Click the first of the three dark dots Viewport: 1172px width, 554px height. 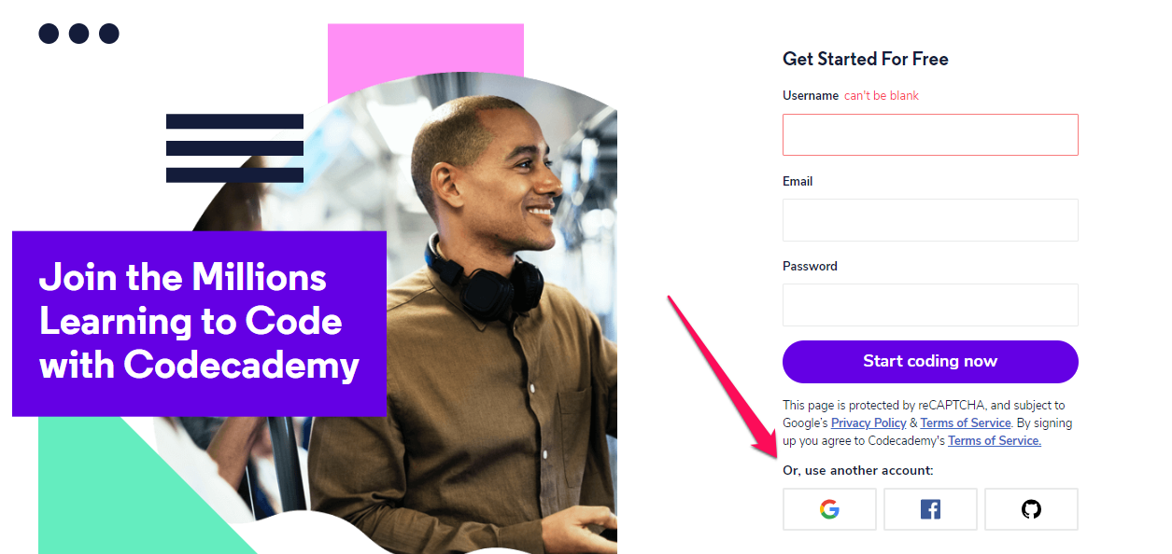49,34
